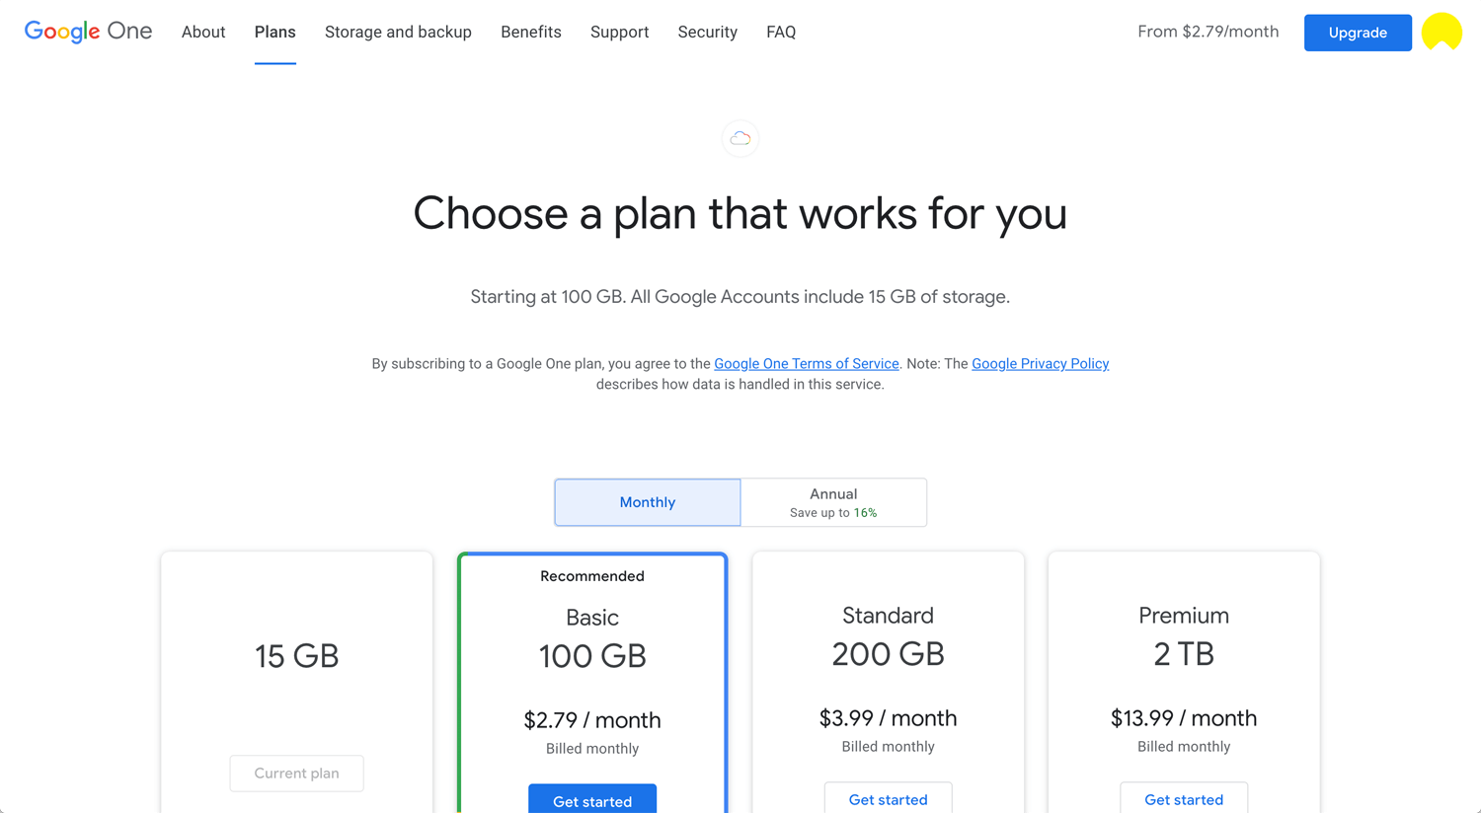Click the blue Upgrade button
The height and width of the screenshot is (813, 1481).
(x=1358, y=33)
